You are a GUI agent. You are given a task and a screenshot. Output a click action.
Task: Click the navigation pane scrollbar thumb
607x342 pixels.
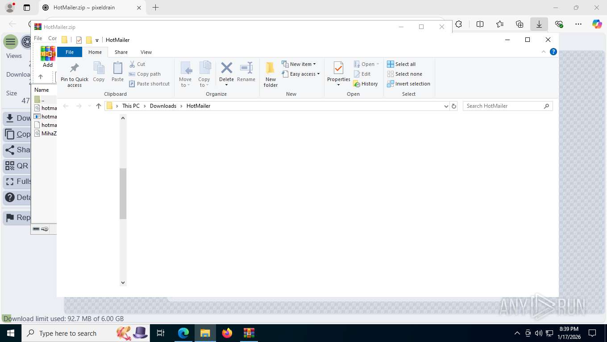(x=123, y=194)
